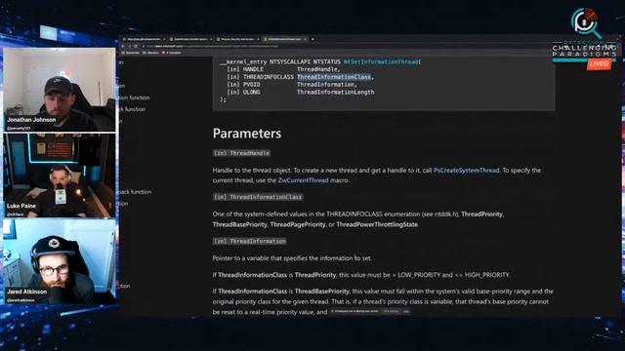Click the Luke Paine name label

click(x=21, y=206)
